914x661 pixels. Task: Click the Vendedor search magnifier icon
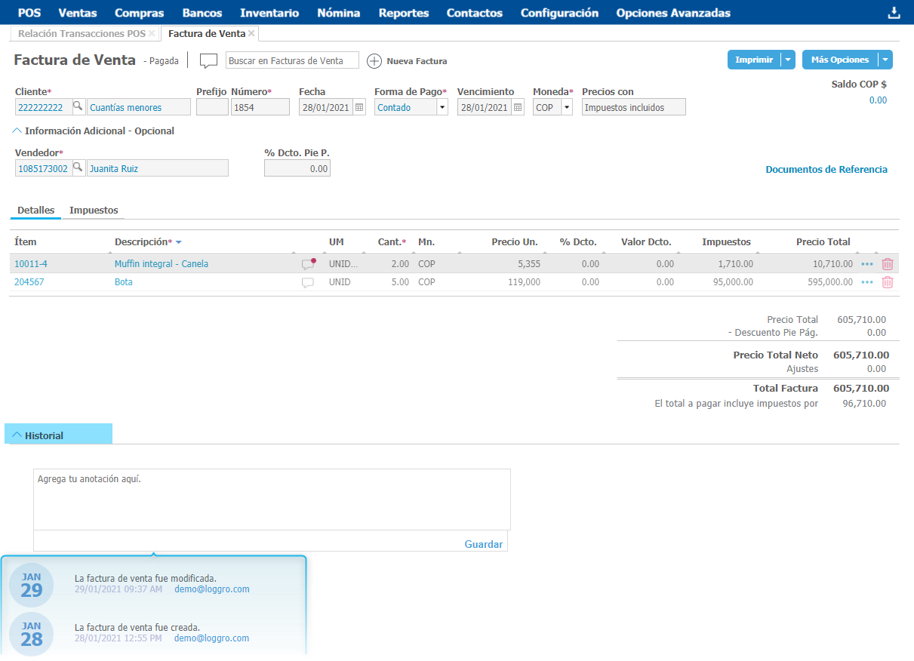[x=77, y=168]
